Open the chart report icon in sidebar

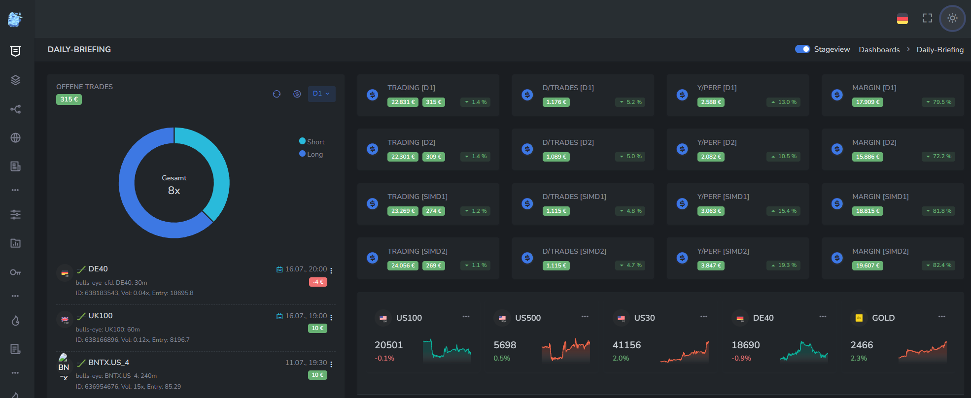click(x=15, y=243)
